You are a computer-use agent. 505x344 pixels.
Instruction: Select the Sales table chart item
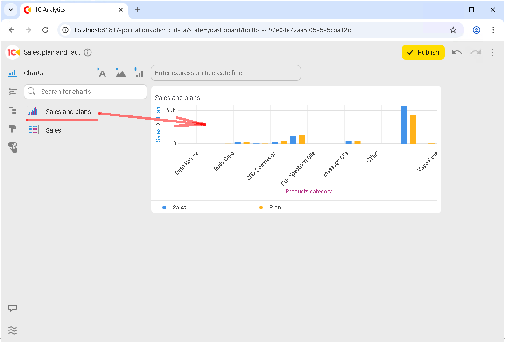(x=53, y=130)
